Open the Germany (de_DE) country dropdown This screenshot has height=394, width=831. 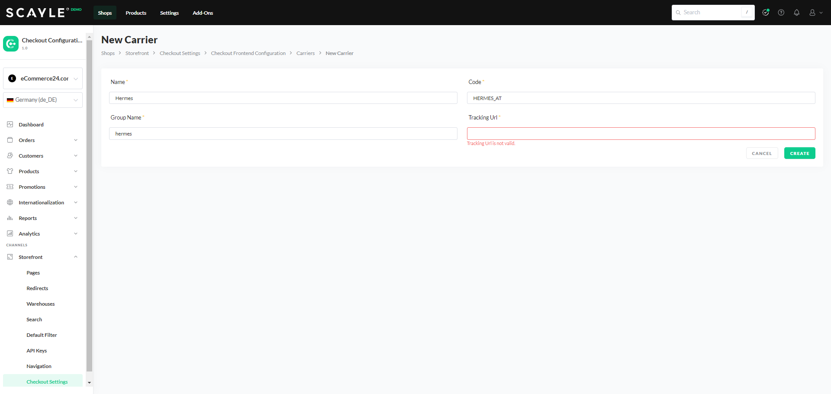pos(43,100)
